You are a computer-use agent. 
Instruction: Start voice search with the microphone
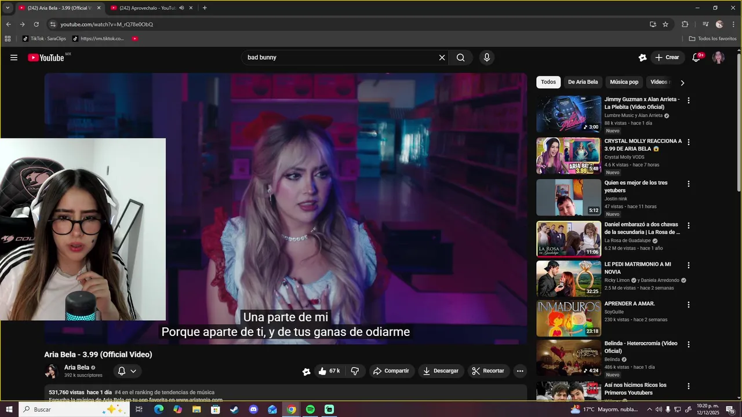486,57
